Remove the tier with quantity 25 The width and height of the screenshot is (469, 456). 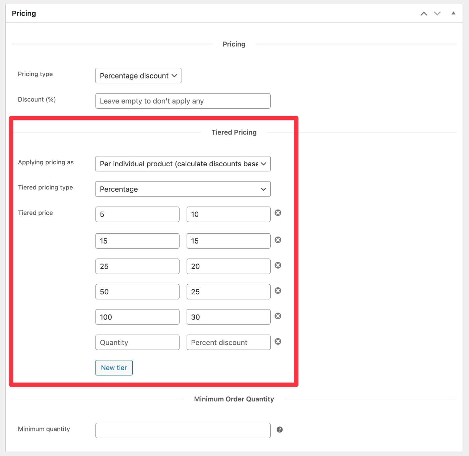pyautogui.click(x=278, y=265)
